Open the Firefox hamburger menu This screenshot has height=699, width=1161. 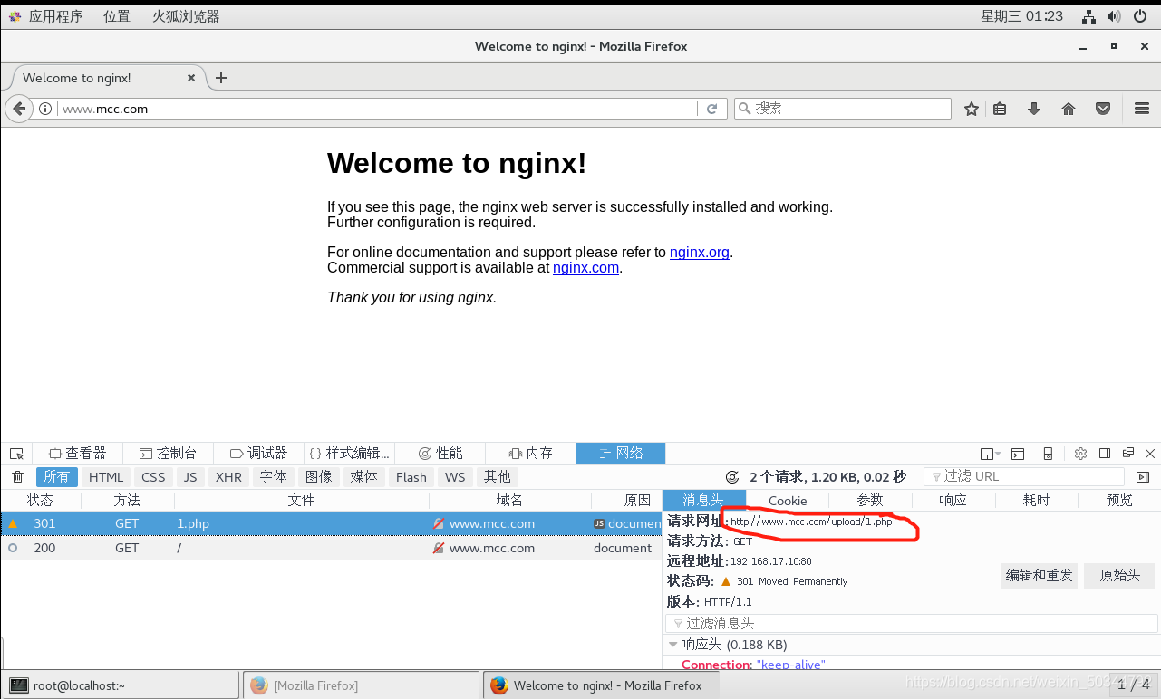click(x=1142, y=109)
